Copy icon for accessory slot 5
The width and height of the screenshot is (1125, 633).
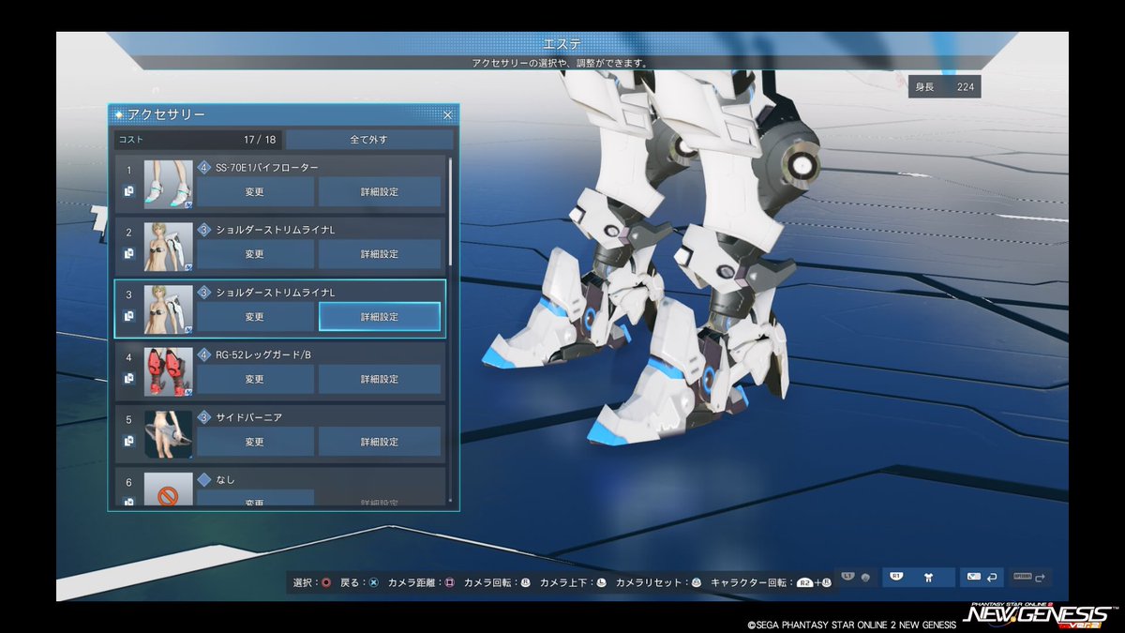pos(129,441)
